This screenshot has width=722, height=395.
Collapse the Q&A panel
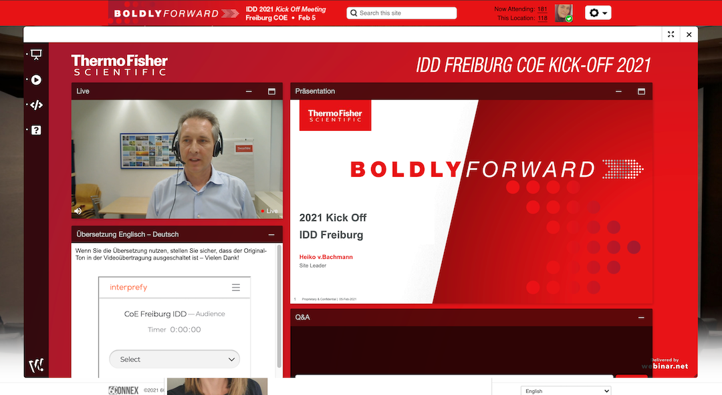[641, 318]
